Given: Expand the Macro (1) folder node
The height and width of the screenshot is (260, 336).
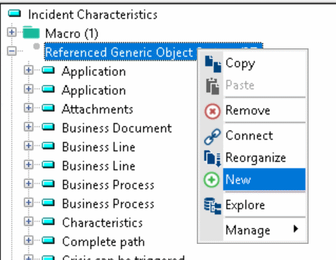Looking at the screenshot, I should 12,32.
